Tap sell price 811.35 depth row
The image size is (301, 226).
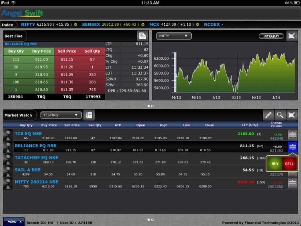pos(67,90)
